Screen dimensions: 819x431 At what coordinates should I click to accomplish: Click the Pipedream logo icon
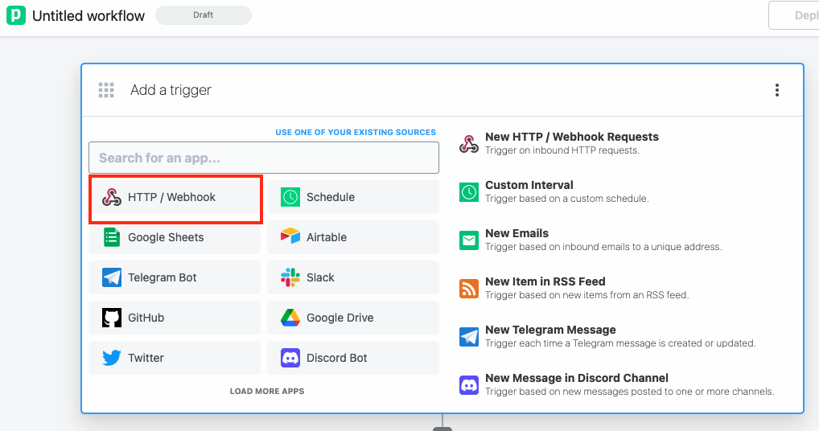tap(15, 15)
